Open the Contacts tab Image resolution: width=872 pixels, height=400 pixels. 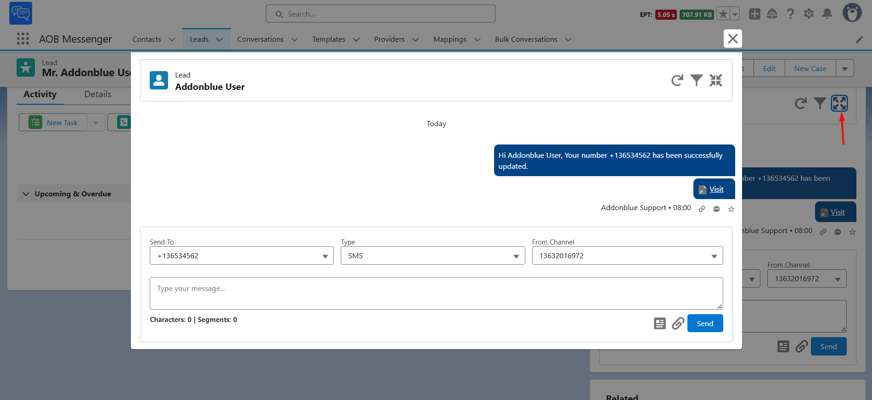click(x=146, y=39)
